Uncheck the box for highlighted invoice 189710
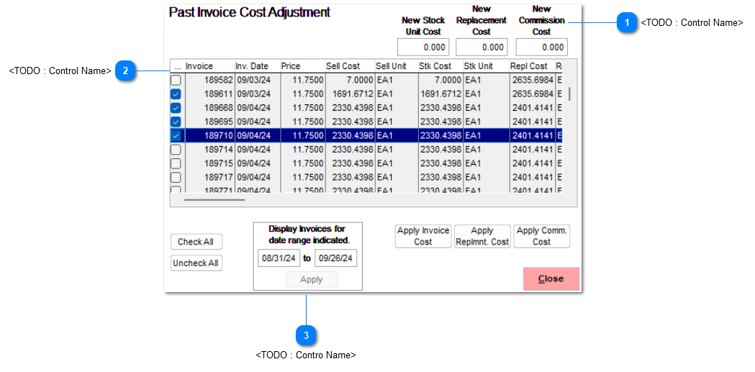This screenshot has height=372, width=755. click(176, 136)
